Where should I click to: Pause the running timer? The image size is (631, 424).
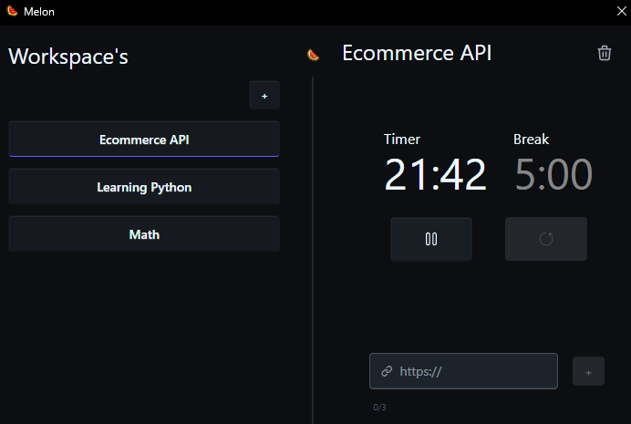[x=431, y=239]
